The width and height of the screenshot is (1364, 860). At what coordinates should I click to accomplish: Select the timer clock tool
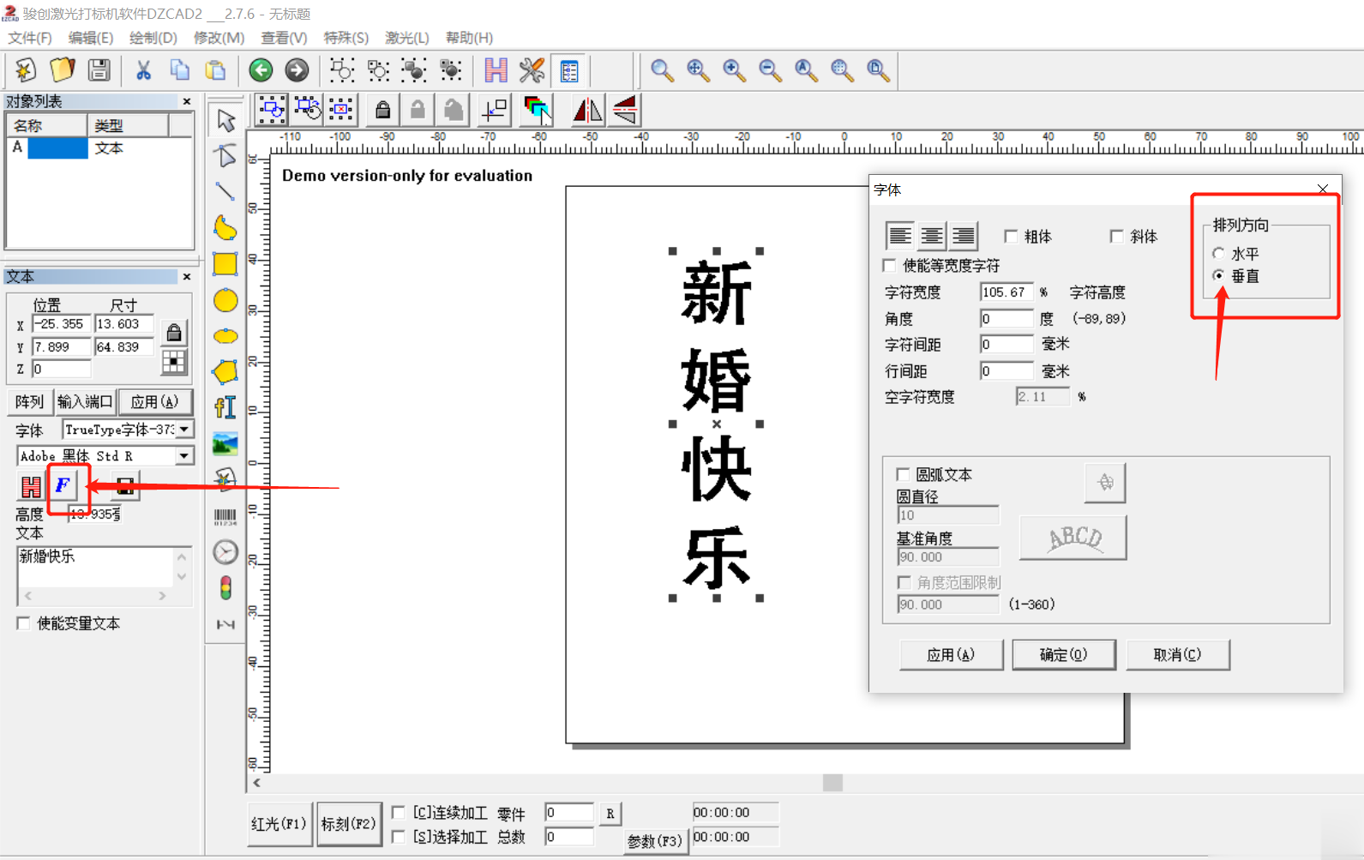pos(225,552)
